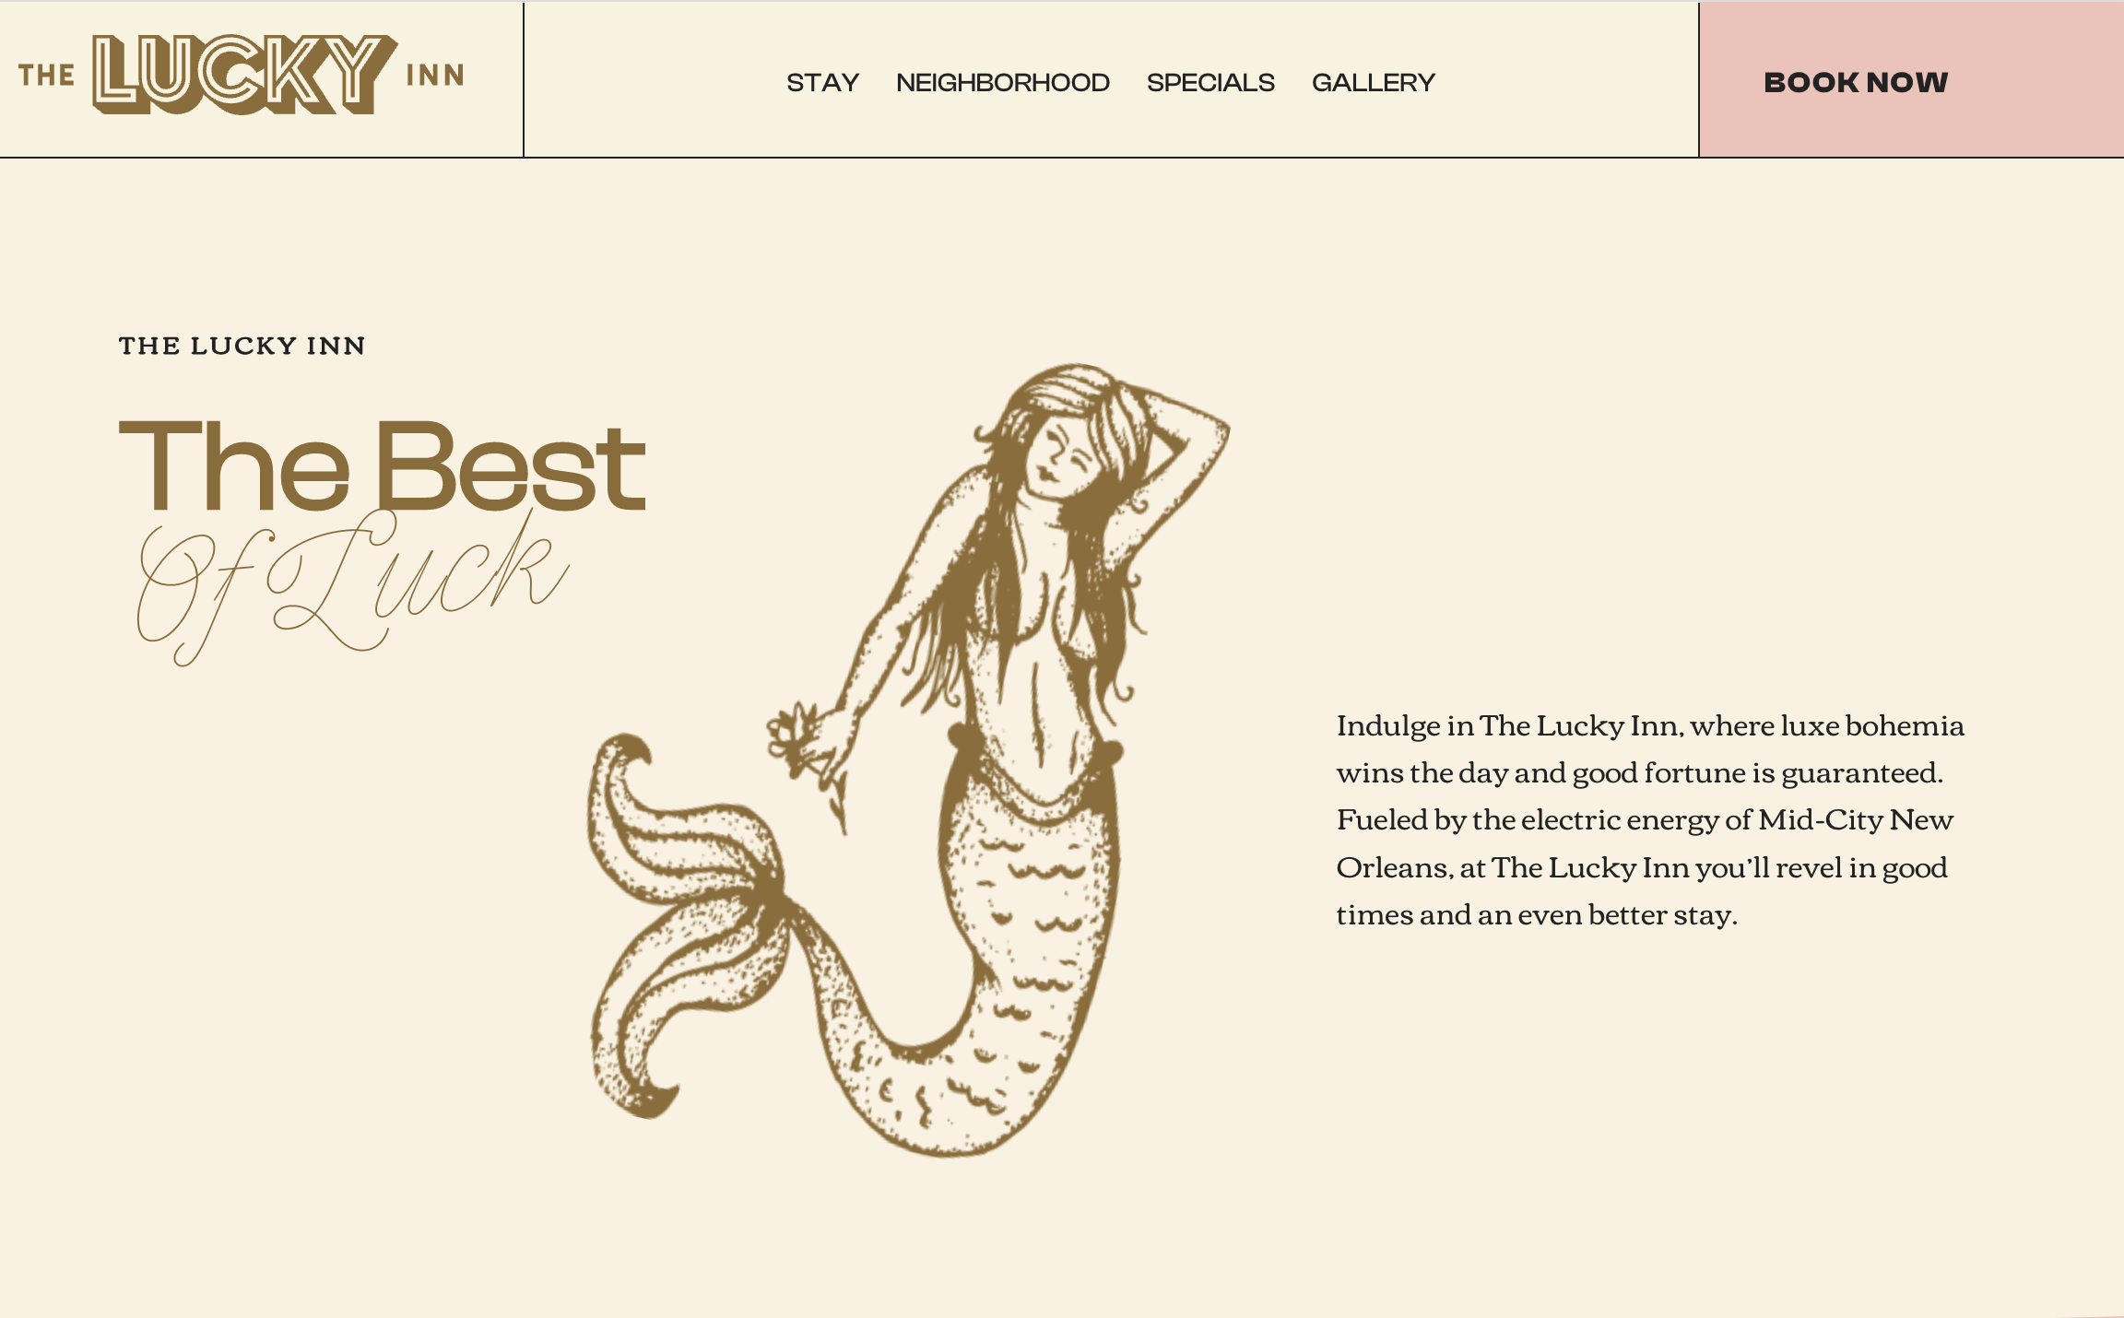
Task: Click the mermaid's raised elbow
Action: [x=1215, y=431]
